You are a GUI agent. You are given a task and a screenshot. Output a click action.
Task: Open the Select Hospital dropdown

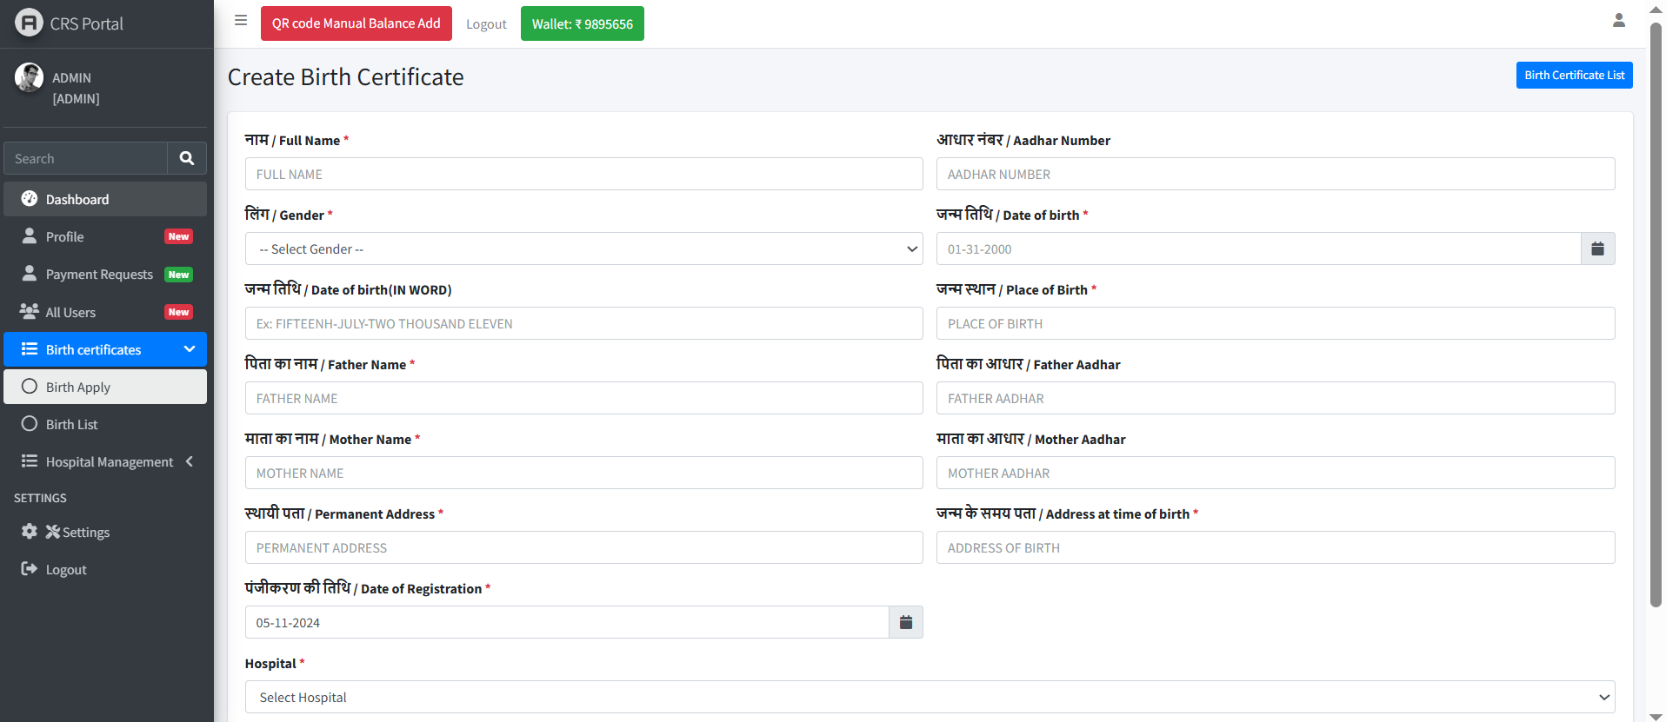[x=929, y=697]
